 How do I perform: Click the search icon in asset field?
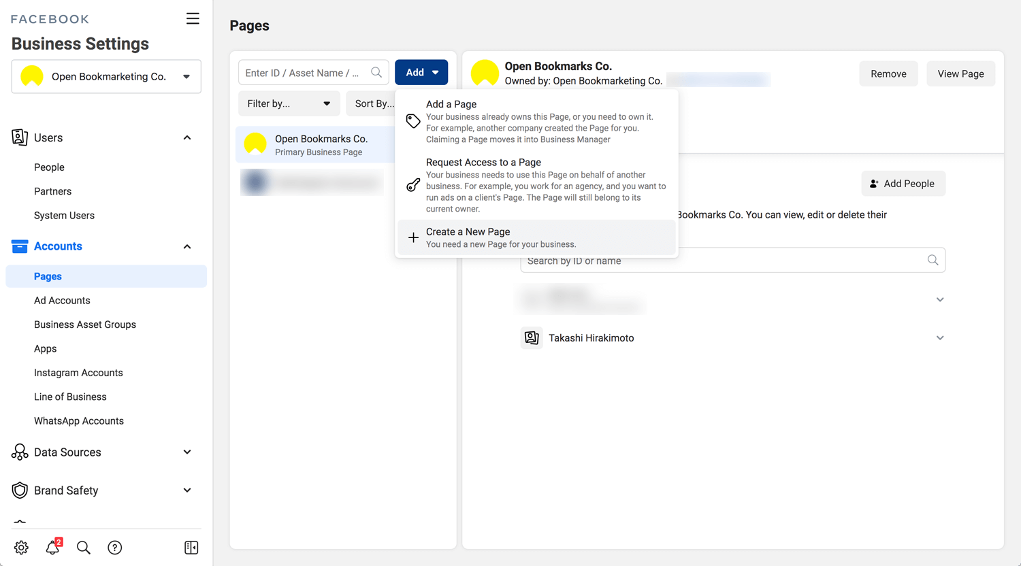(376, 72)
